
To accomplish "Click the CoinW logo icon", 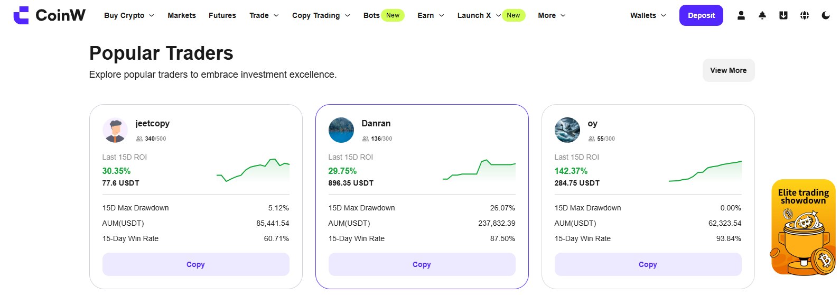I will coord(21,15).
